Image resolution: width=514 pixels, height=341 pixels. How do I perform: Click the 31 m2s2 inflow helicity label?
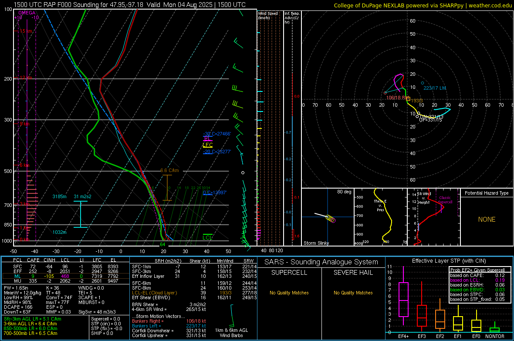click(83, 196)
